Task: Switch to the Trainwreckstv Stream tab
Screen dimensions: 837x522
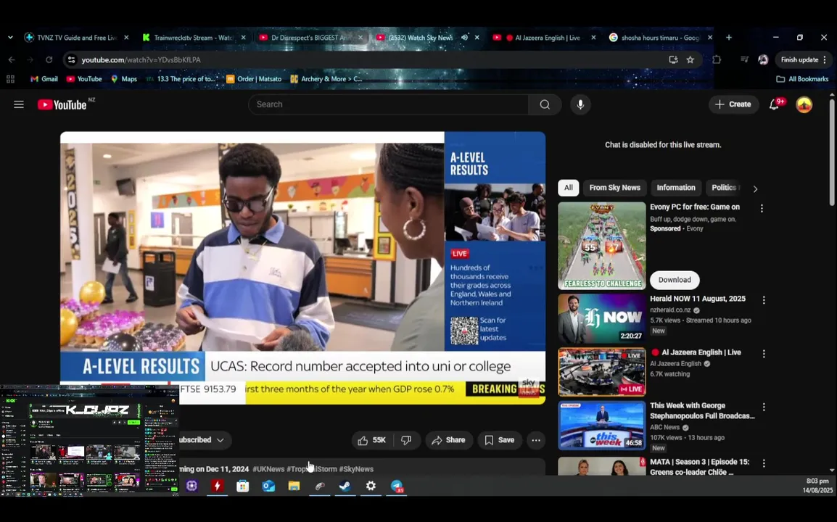Action: (x=194, y=38)
